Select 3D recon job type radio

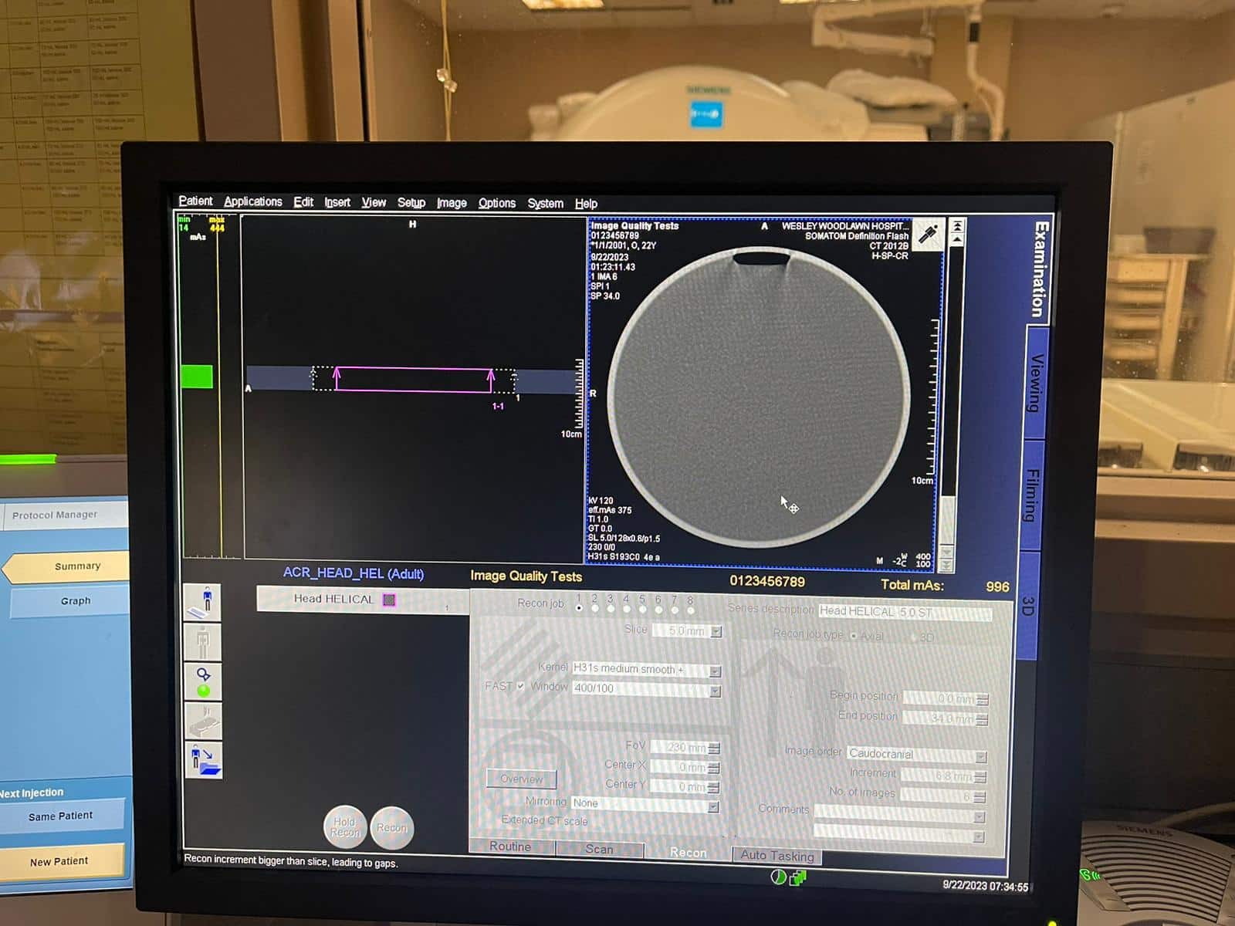click(913, 637)
